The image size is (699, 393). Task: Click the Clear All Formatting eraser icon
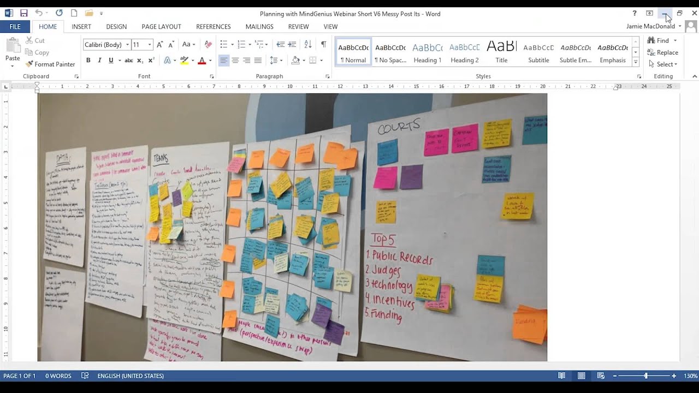[x=208, y=45]
